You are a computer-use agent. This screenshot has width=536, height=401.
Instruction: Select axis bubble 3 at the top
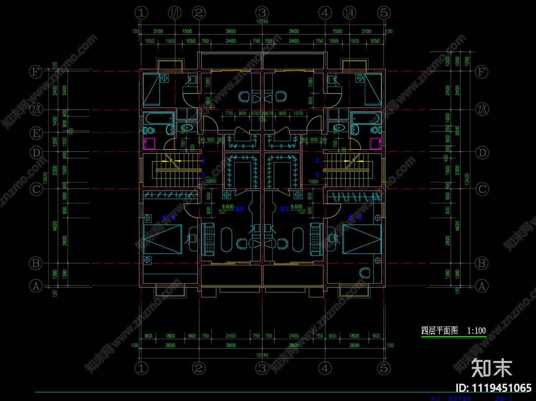click(262, 13)
